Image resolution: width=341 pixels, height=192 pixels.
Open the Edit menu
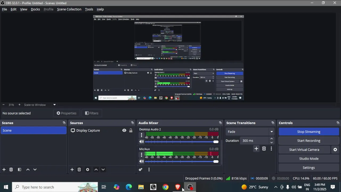[14, 9]
